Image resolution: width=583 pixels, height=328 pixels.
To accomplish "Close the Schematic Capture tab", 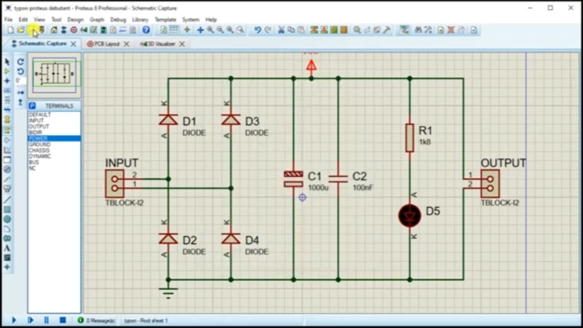I will [73, 44].
